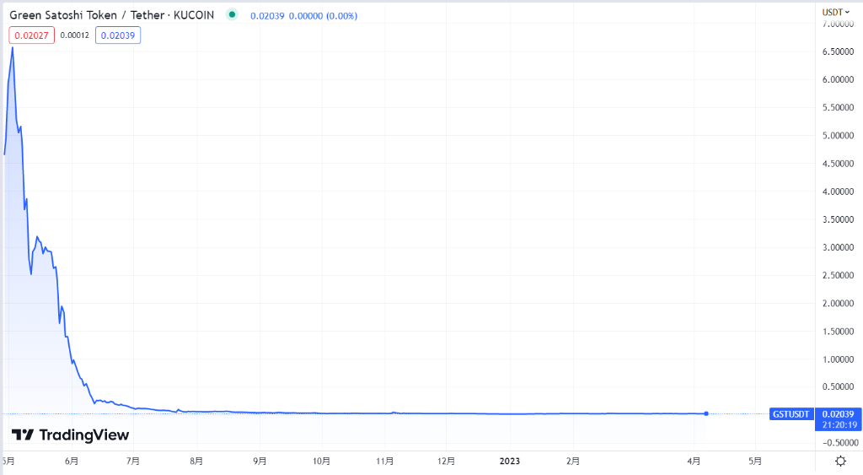Click the 0.00000 (0.00%) change value
The image size is (863, 475).
323,16
